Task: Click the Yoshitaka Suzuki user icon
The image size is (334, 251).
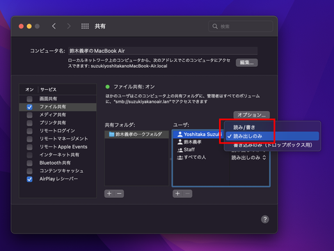Action: 180,134
